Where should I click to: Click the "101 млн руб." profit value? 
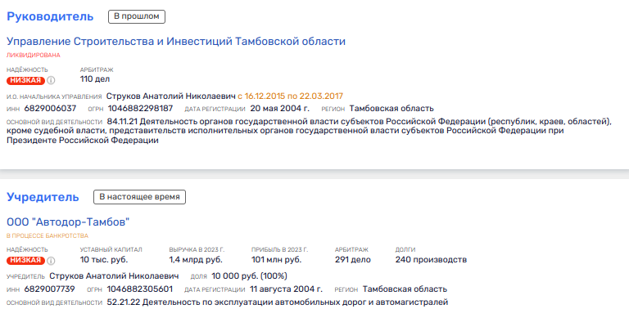pyautogui.click(x=276, y=259)
